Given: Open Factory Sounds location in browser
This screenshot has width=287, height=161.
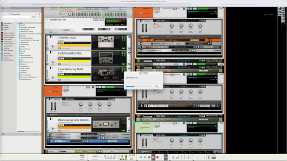Looking at the screenshot, I should tap(9, 37).
